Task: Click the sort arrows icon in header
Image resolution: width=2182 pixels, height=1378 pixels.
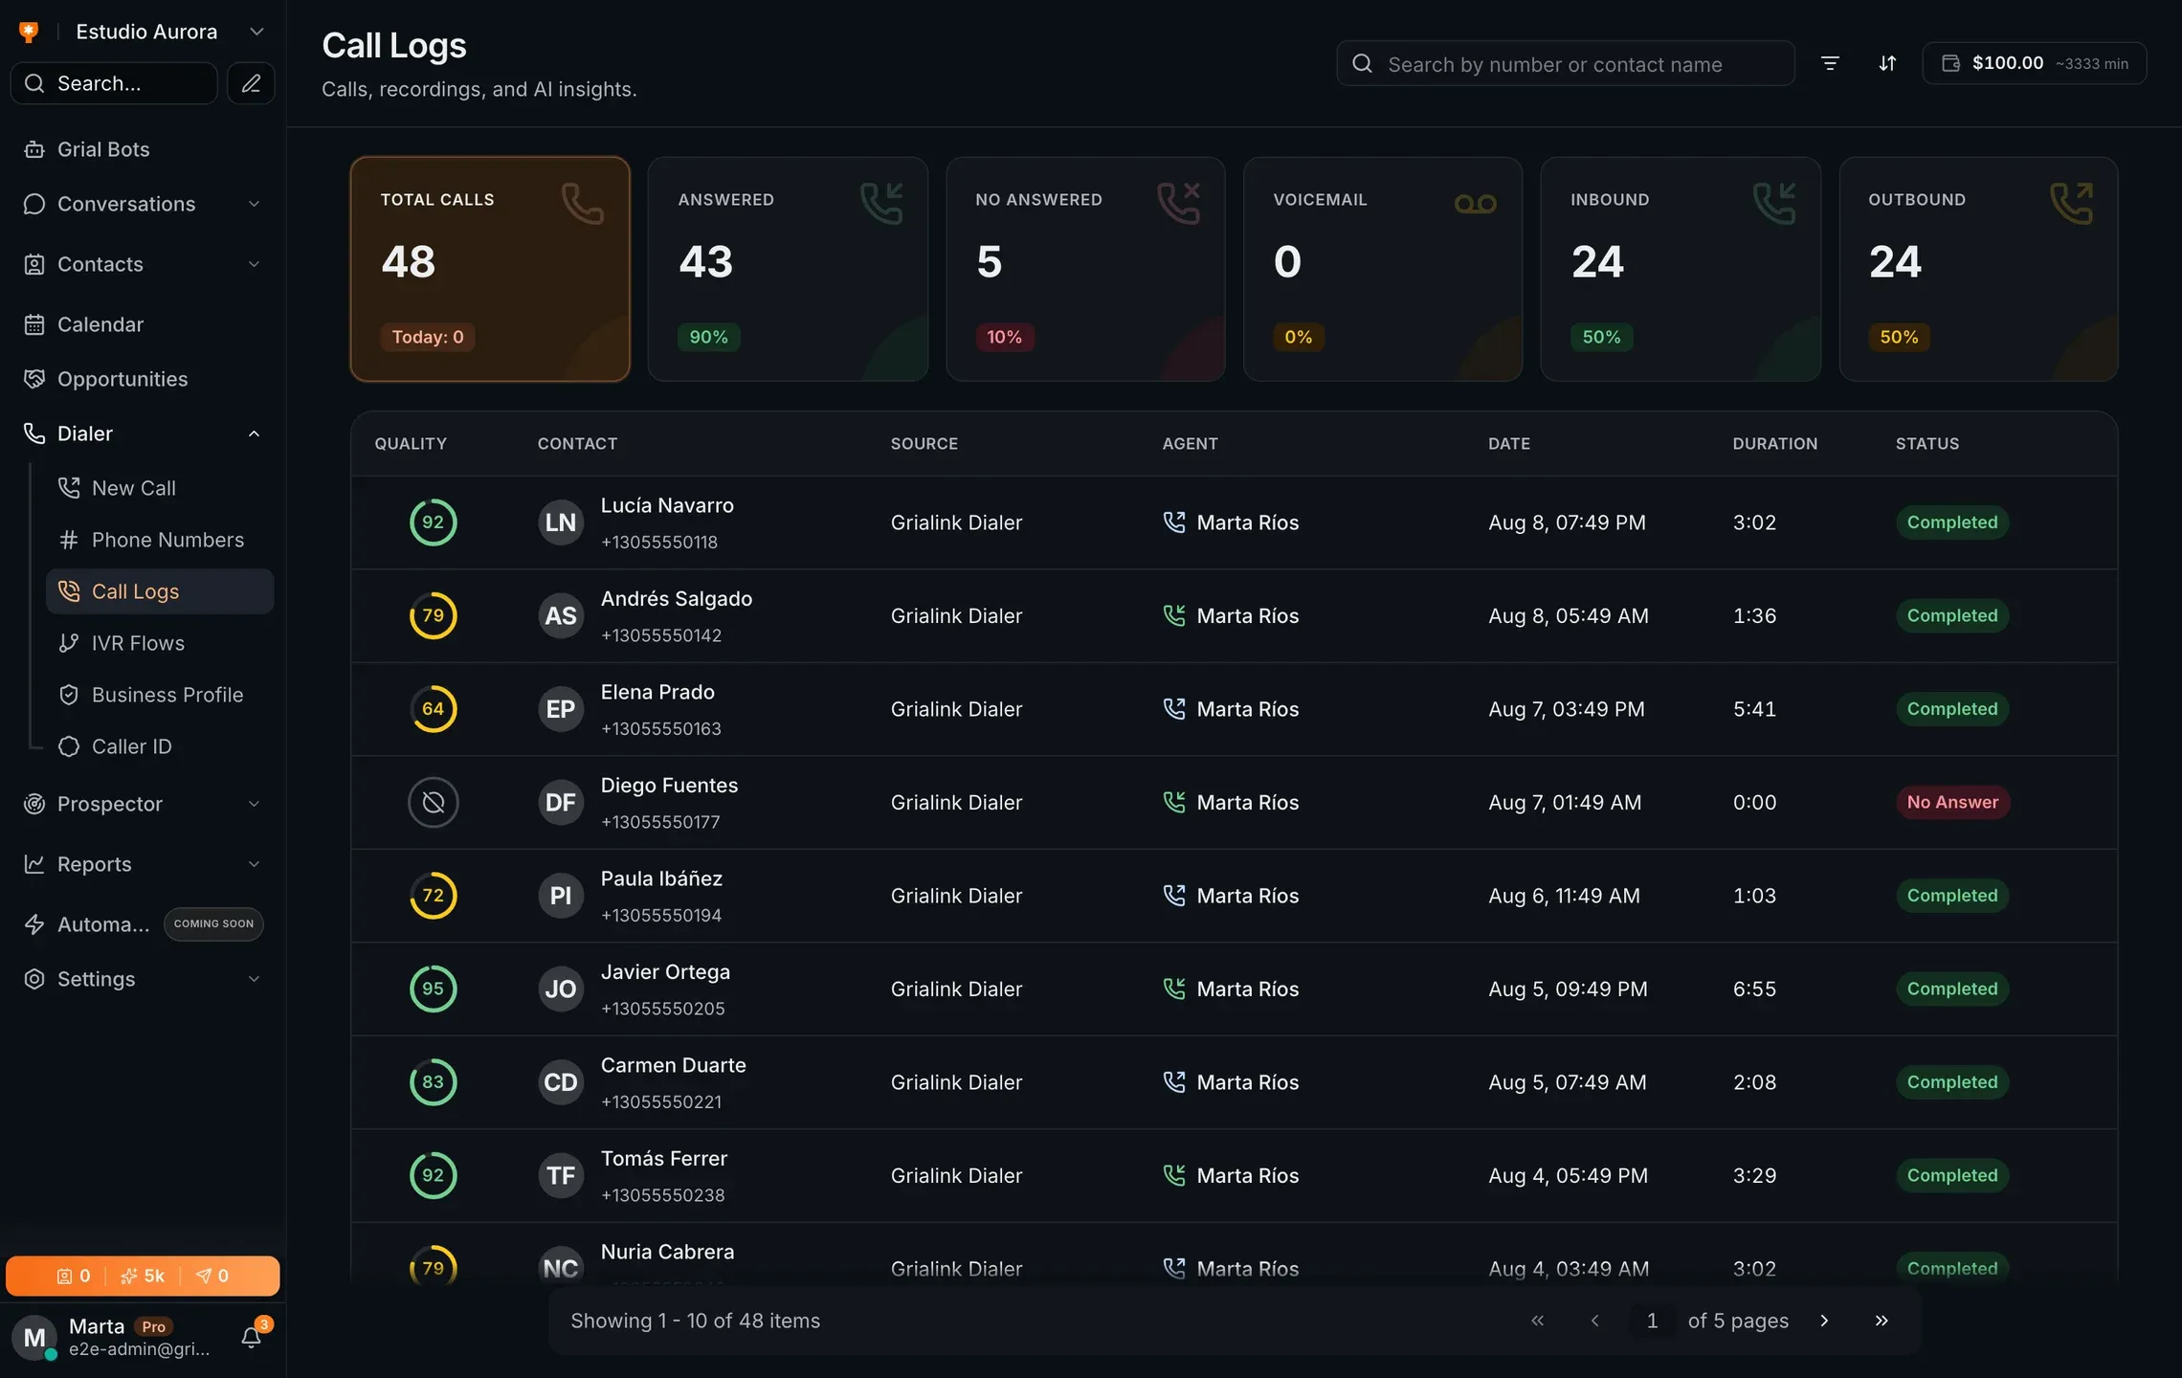Action: [1887, 63]
